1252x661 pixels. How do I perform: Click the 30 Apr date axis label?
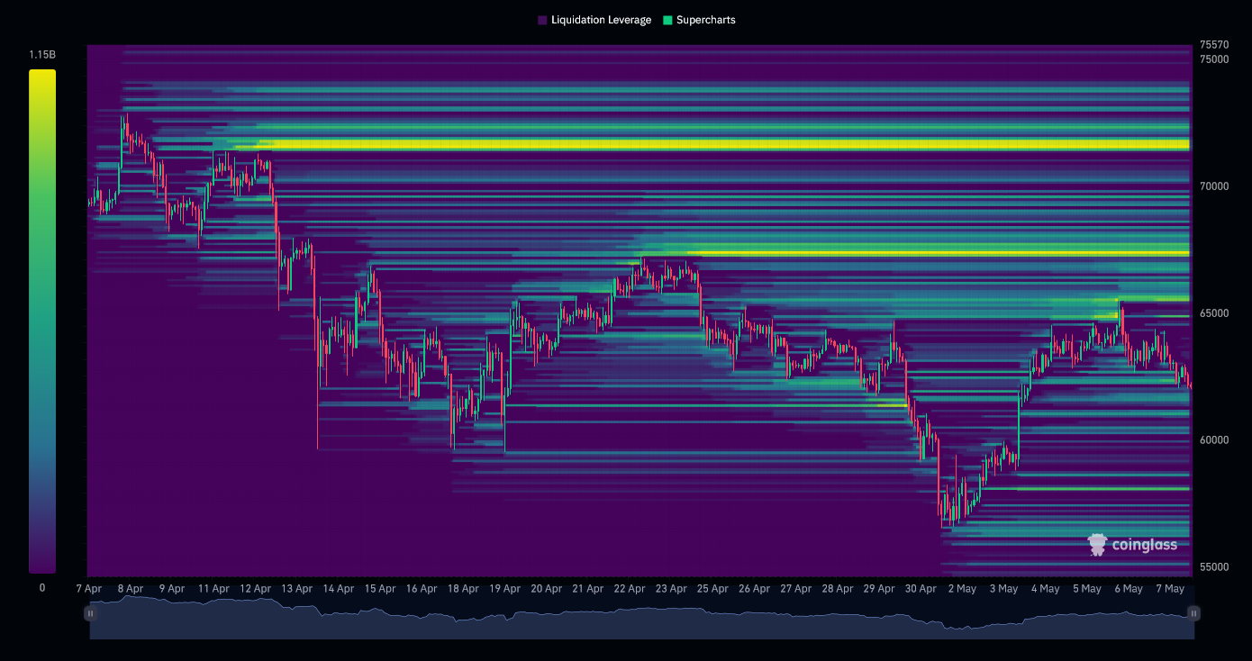tap(921, 589)
